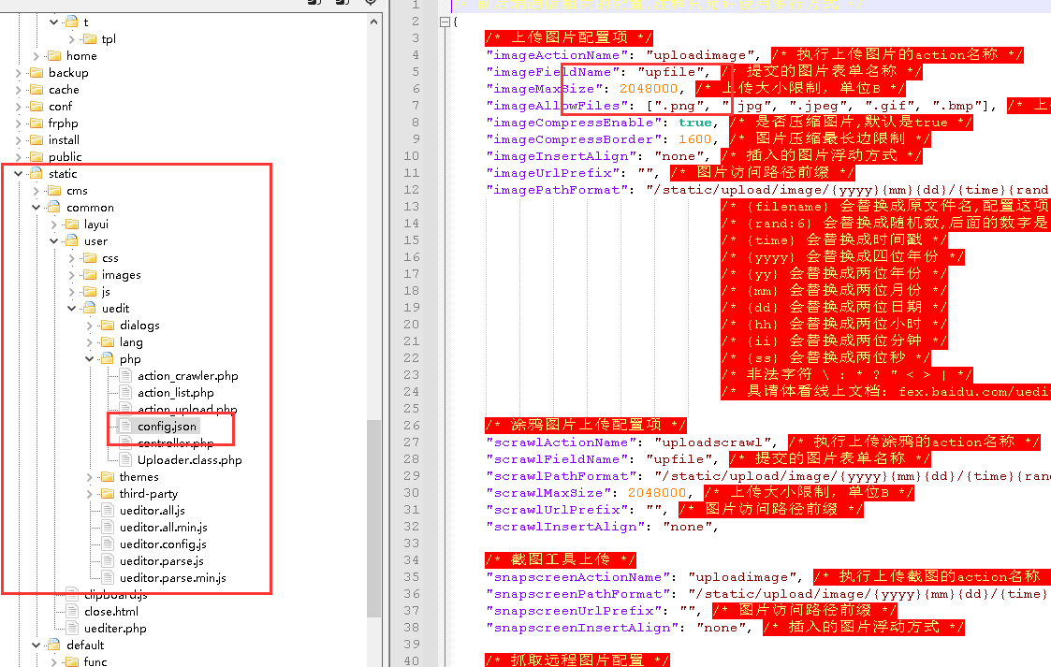This screenshot has width=1051, height=667.
Task: Click the third-party folder icon
Action: (x=108, y=494)
